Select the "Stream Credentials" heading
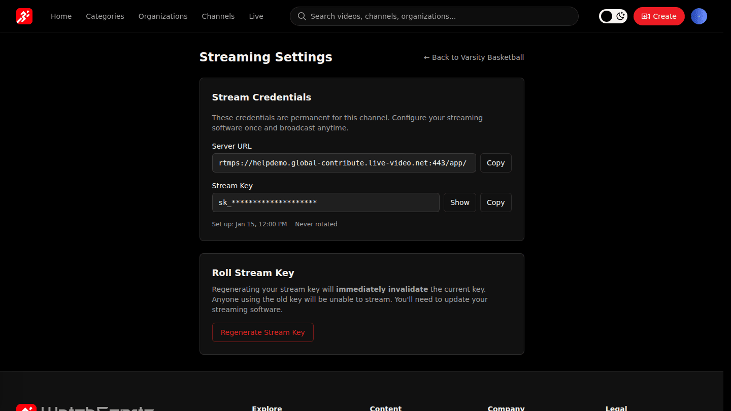Viewport: 731px width, 411px height. pyautogui.click(x=261, y=97)
